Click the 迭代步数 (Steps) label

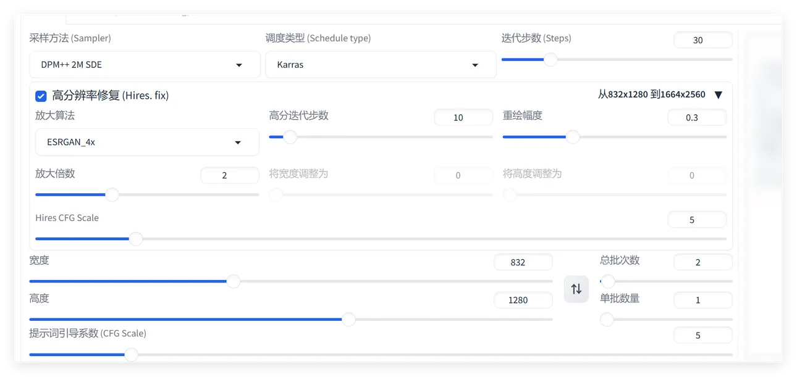(536, 38)
